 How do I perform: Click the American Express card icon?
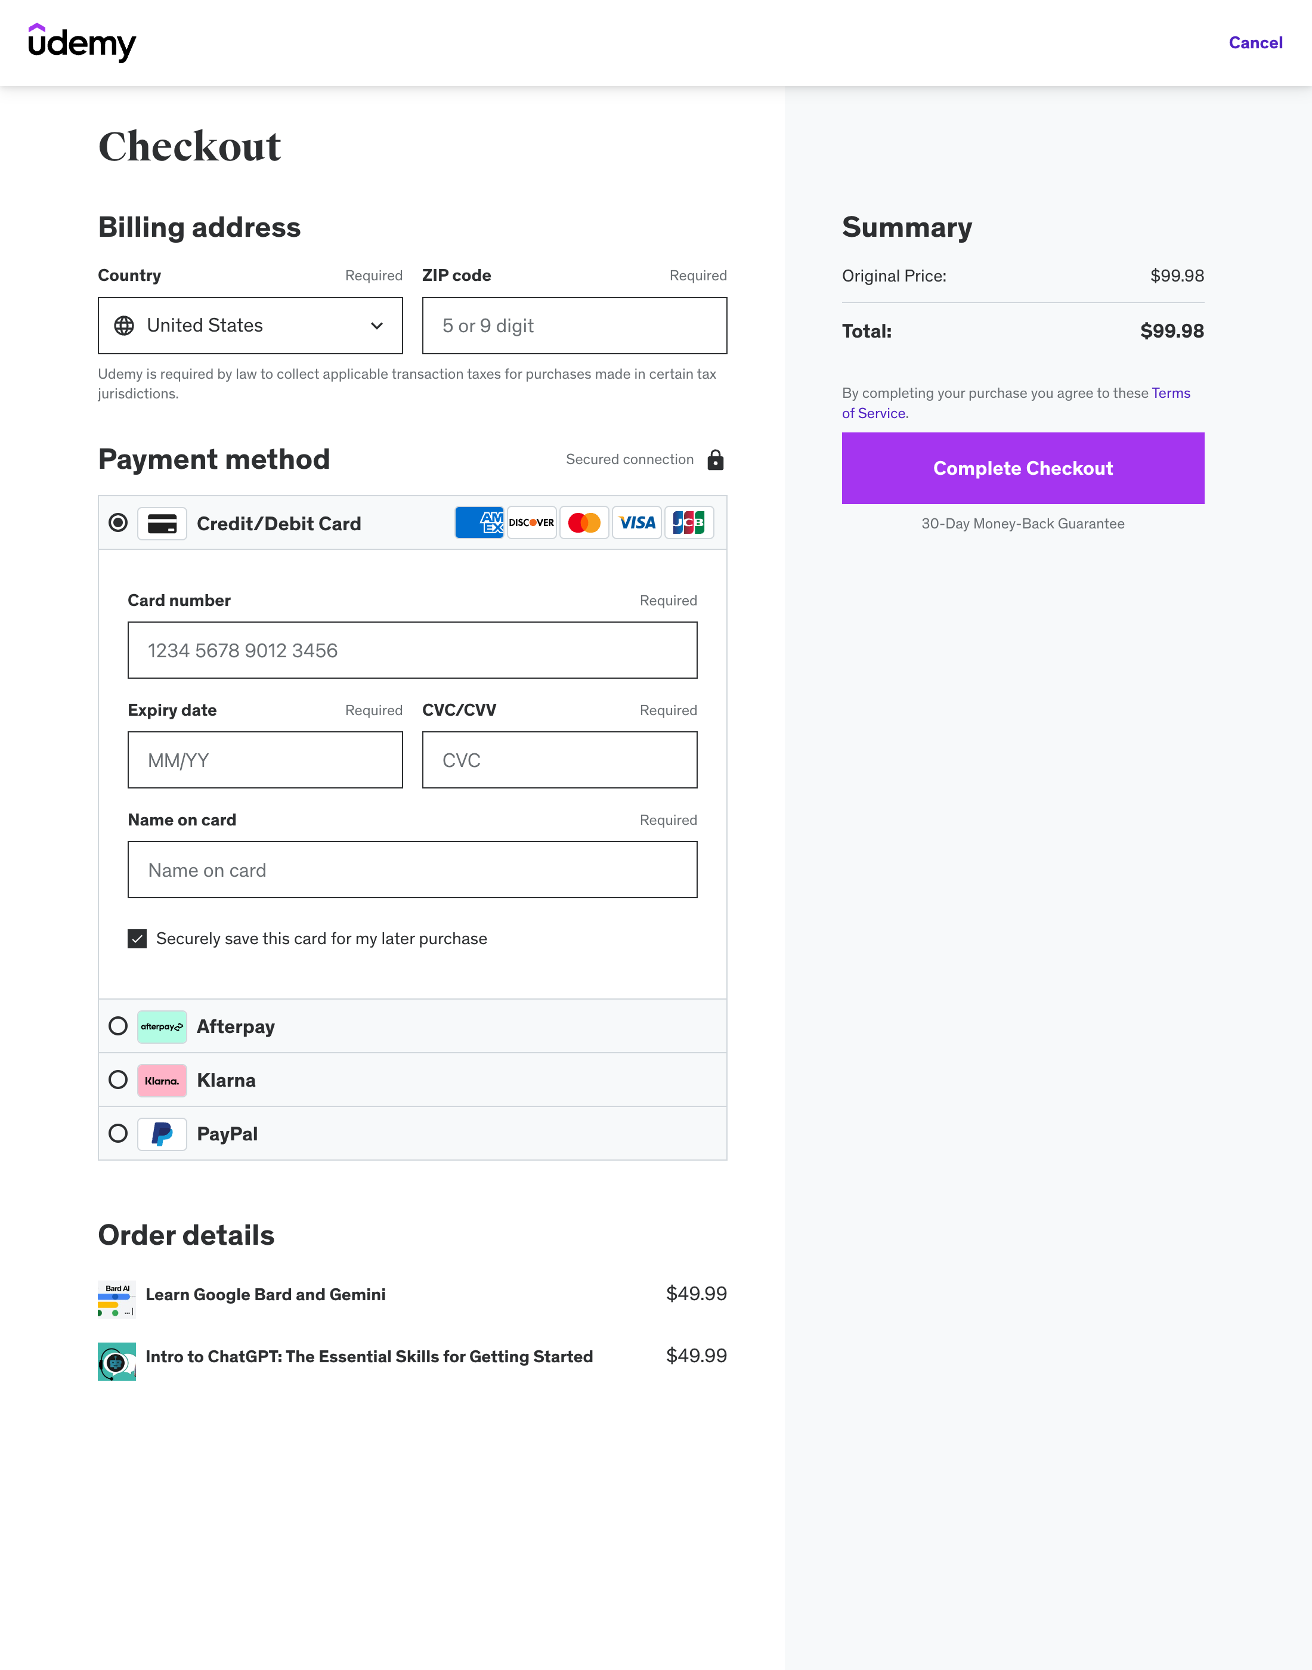tap(479, 523)
